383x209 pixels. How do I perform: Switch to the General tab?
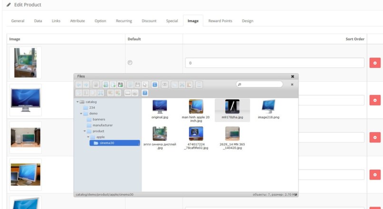(18, 21)
